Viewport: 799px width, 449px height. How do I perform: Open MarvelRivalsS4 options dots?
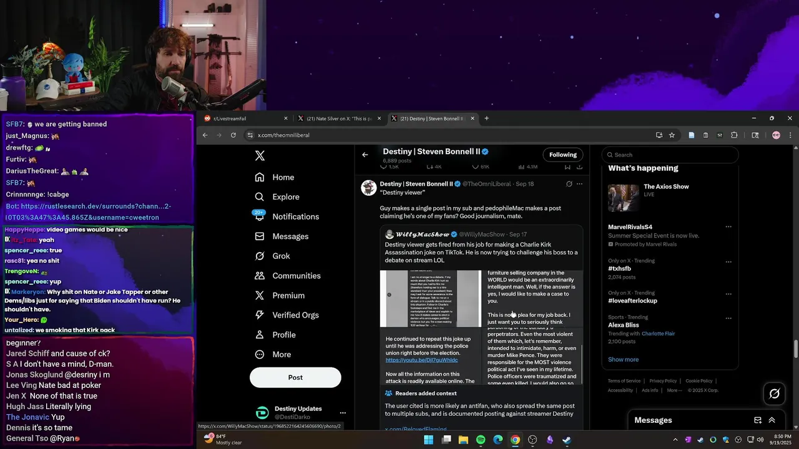point(728,227)
